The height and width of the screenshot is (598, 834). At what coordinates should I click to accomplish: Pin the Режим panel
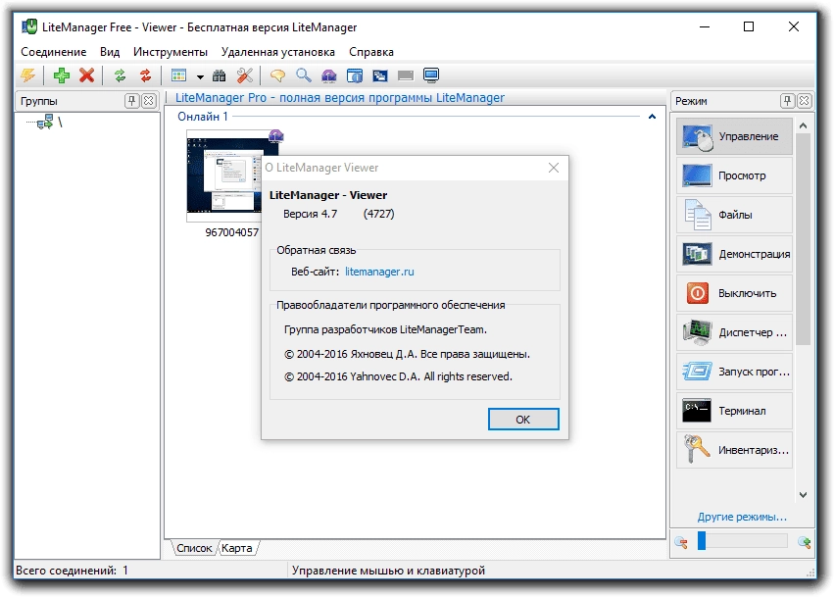(787, 101)
